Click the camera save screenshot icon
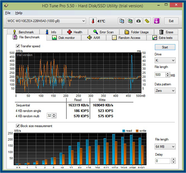 pos(138,21)
